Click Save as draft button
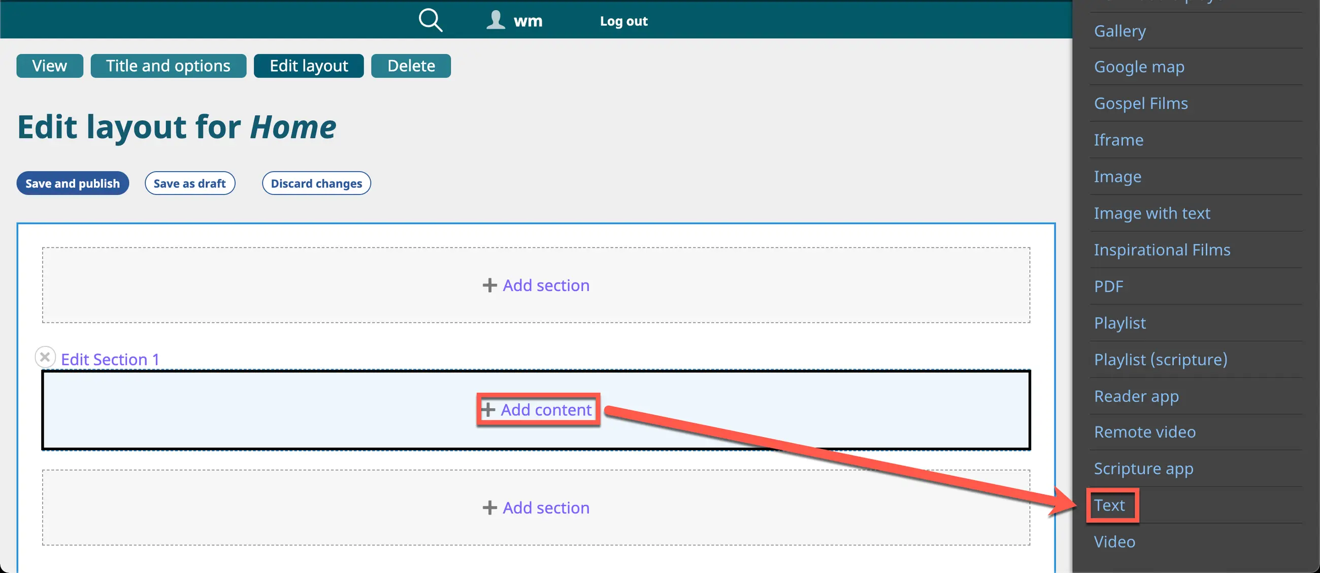The image size is (1320, 573). (189, 183)
